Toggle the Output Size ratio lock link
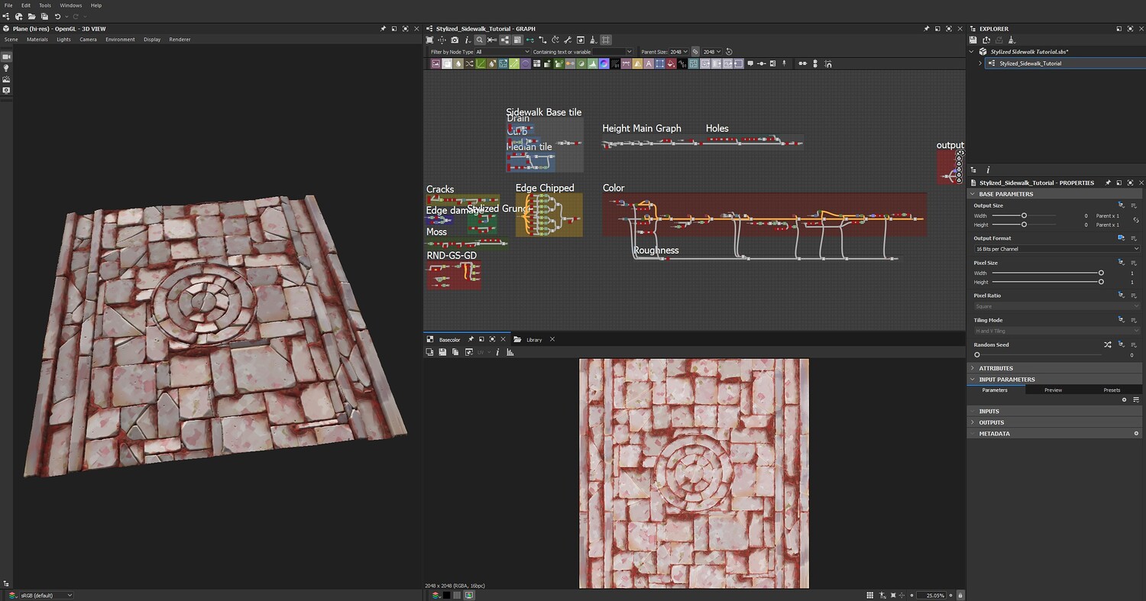The height and width of the screenshot is (601, 1146). pos(1135,220)
